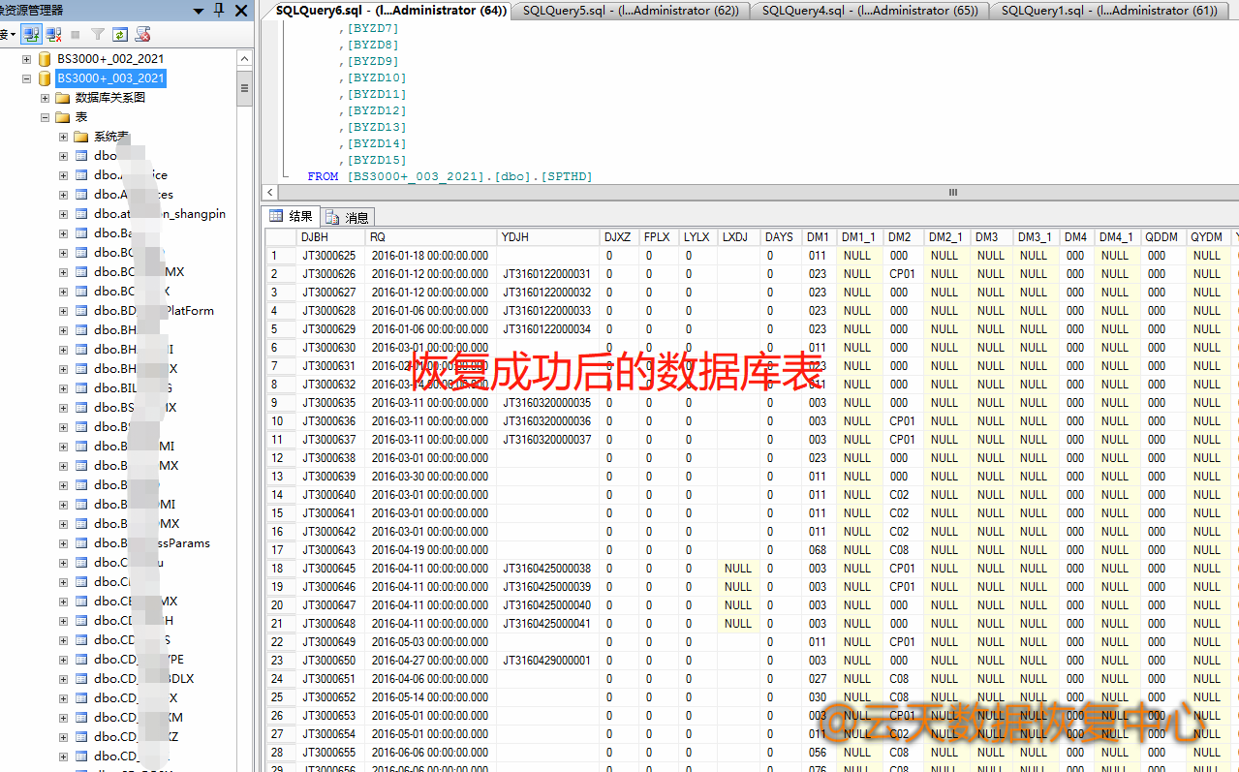The width and height of the screenshot is (1239, 772).
Task: Click the Disconnect server icon
Action: [x=54, y=35]
